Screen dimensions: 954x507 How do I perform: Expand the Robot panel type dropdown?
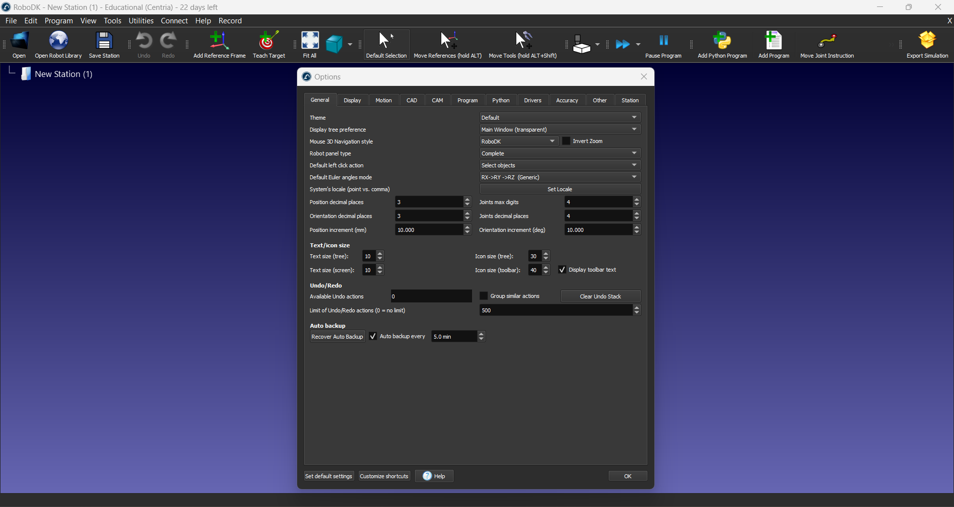coord(560,153)
